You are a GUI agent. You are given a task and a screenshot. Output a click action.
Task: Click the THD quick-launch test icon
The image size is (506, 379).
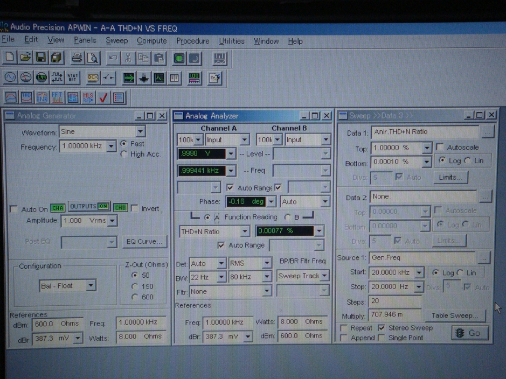[26, 97]
